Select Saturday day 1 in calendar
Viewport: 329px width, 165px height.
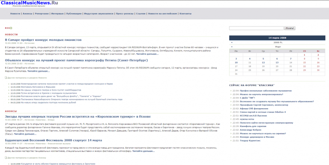(305, 55)
